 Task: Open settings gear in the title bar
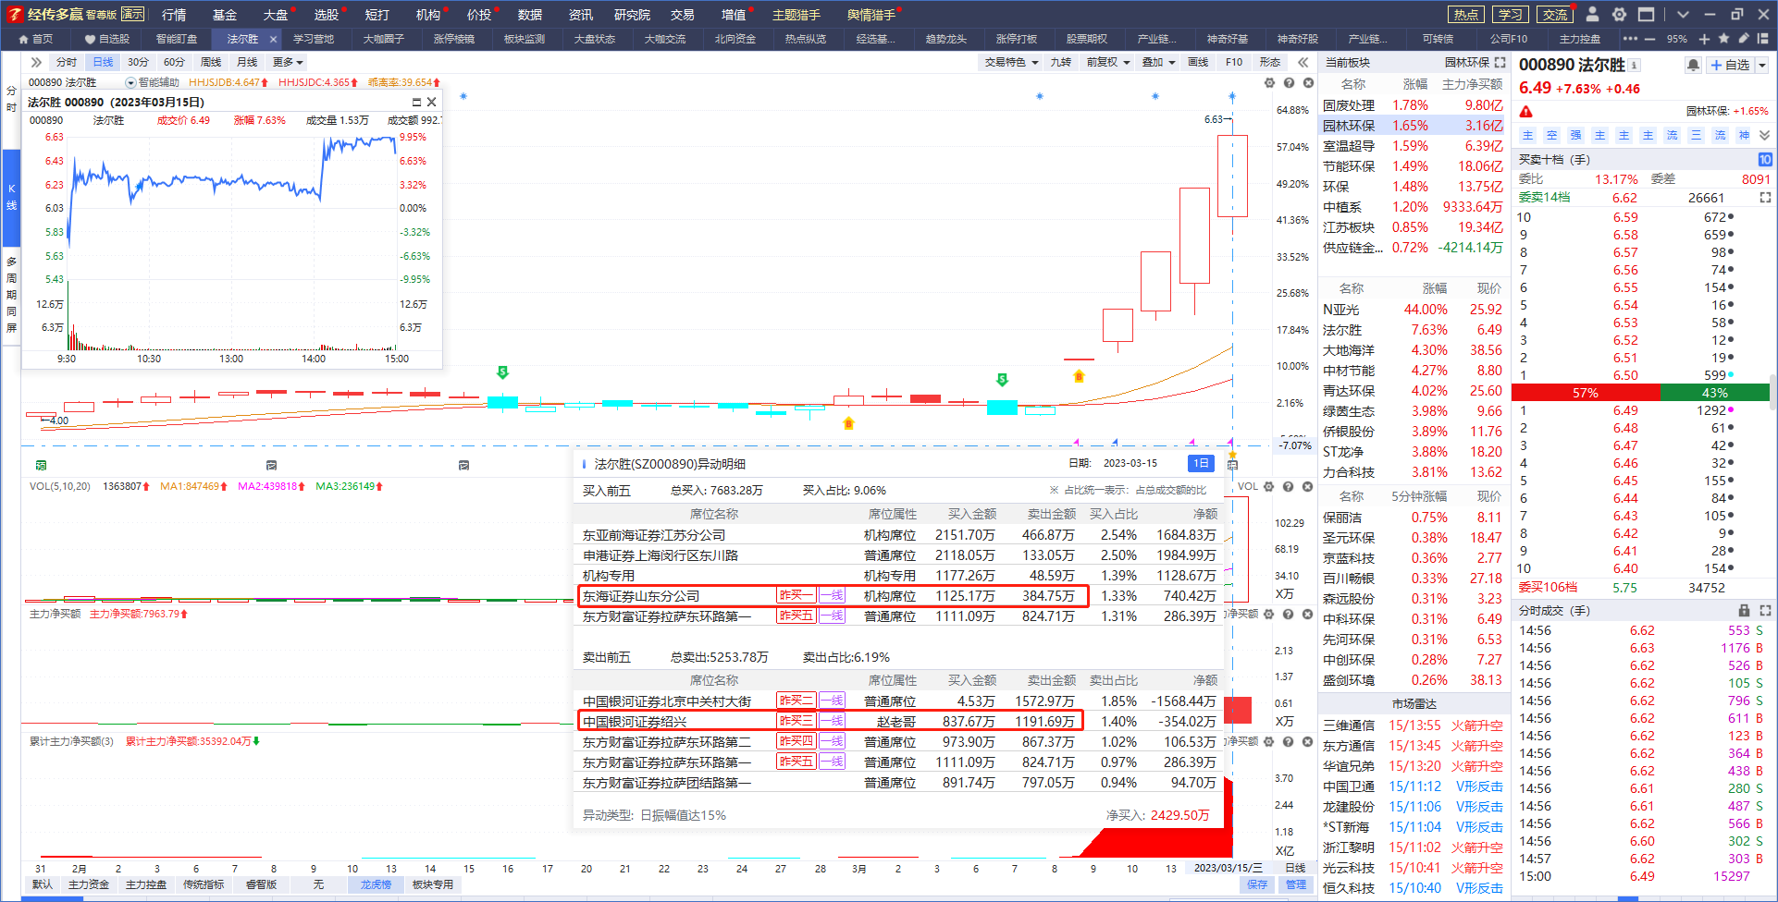[x=1619, y=14]
